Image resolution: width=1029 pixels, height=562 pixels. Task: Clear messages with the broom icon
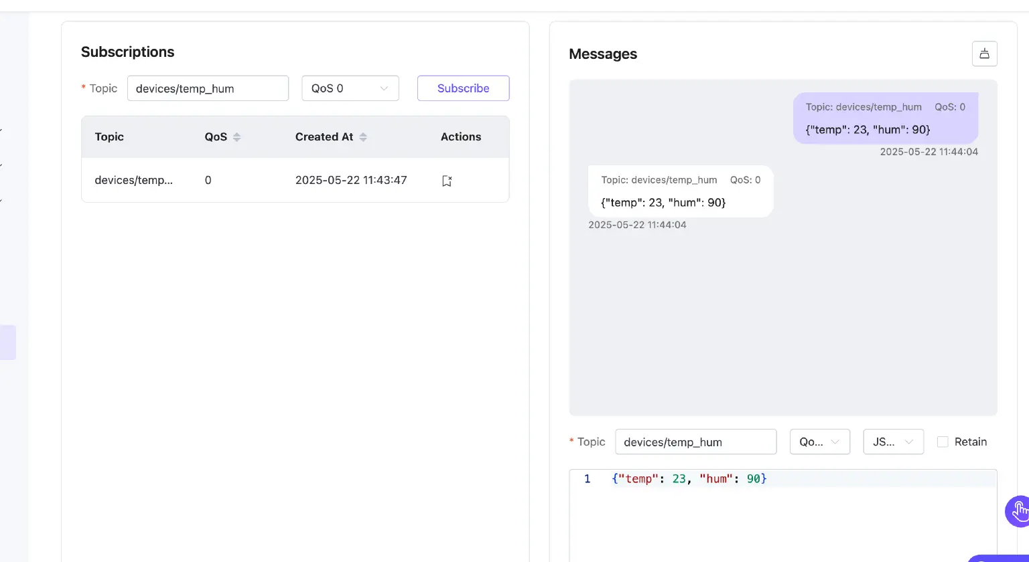click(x=984, y=54)
